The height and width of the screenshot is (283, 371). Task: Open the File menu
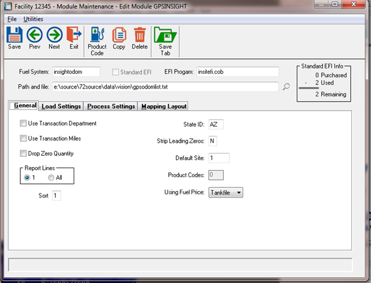pos(12,19)
